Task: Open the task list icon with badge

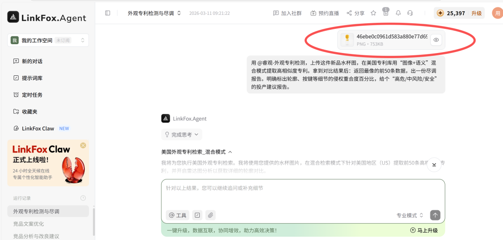Action: (386, 12)
